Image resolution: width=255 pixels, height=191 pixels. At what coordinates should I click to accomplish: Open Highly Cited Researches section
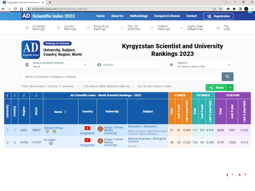click(192, 28)
